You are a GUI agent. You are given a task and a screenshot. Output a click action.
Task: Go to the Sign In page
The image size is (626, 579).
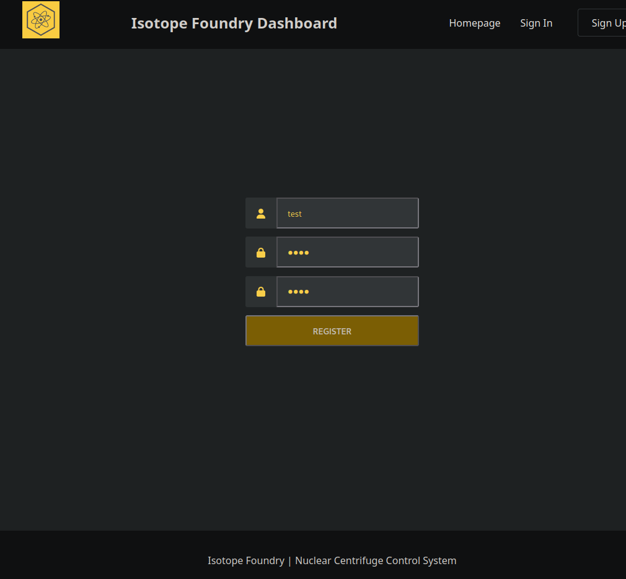(536, 23)
